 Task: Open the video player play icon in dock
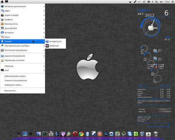coord(111,134)
